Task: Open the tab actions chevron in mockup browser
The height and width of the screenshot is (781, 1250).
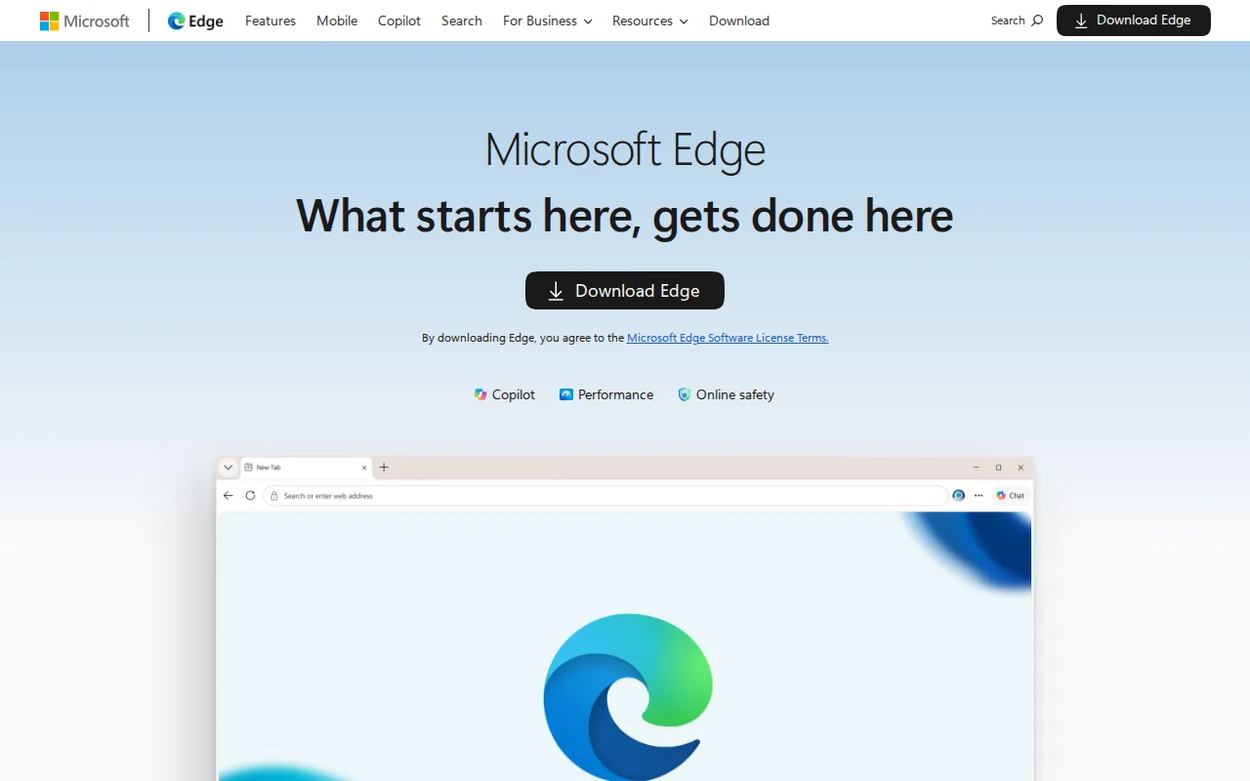Action: click(229, 468)
